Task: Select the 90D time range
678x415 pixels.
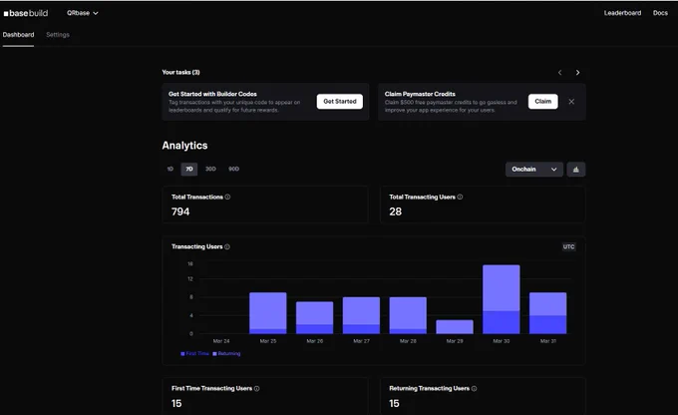Action: [x=233, y=169]
